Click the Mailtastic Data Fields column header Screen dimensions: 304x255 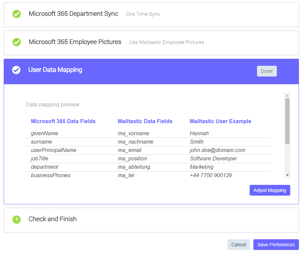[x=145, y=121]
